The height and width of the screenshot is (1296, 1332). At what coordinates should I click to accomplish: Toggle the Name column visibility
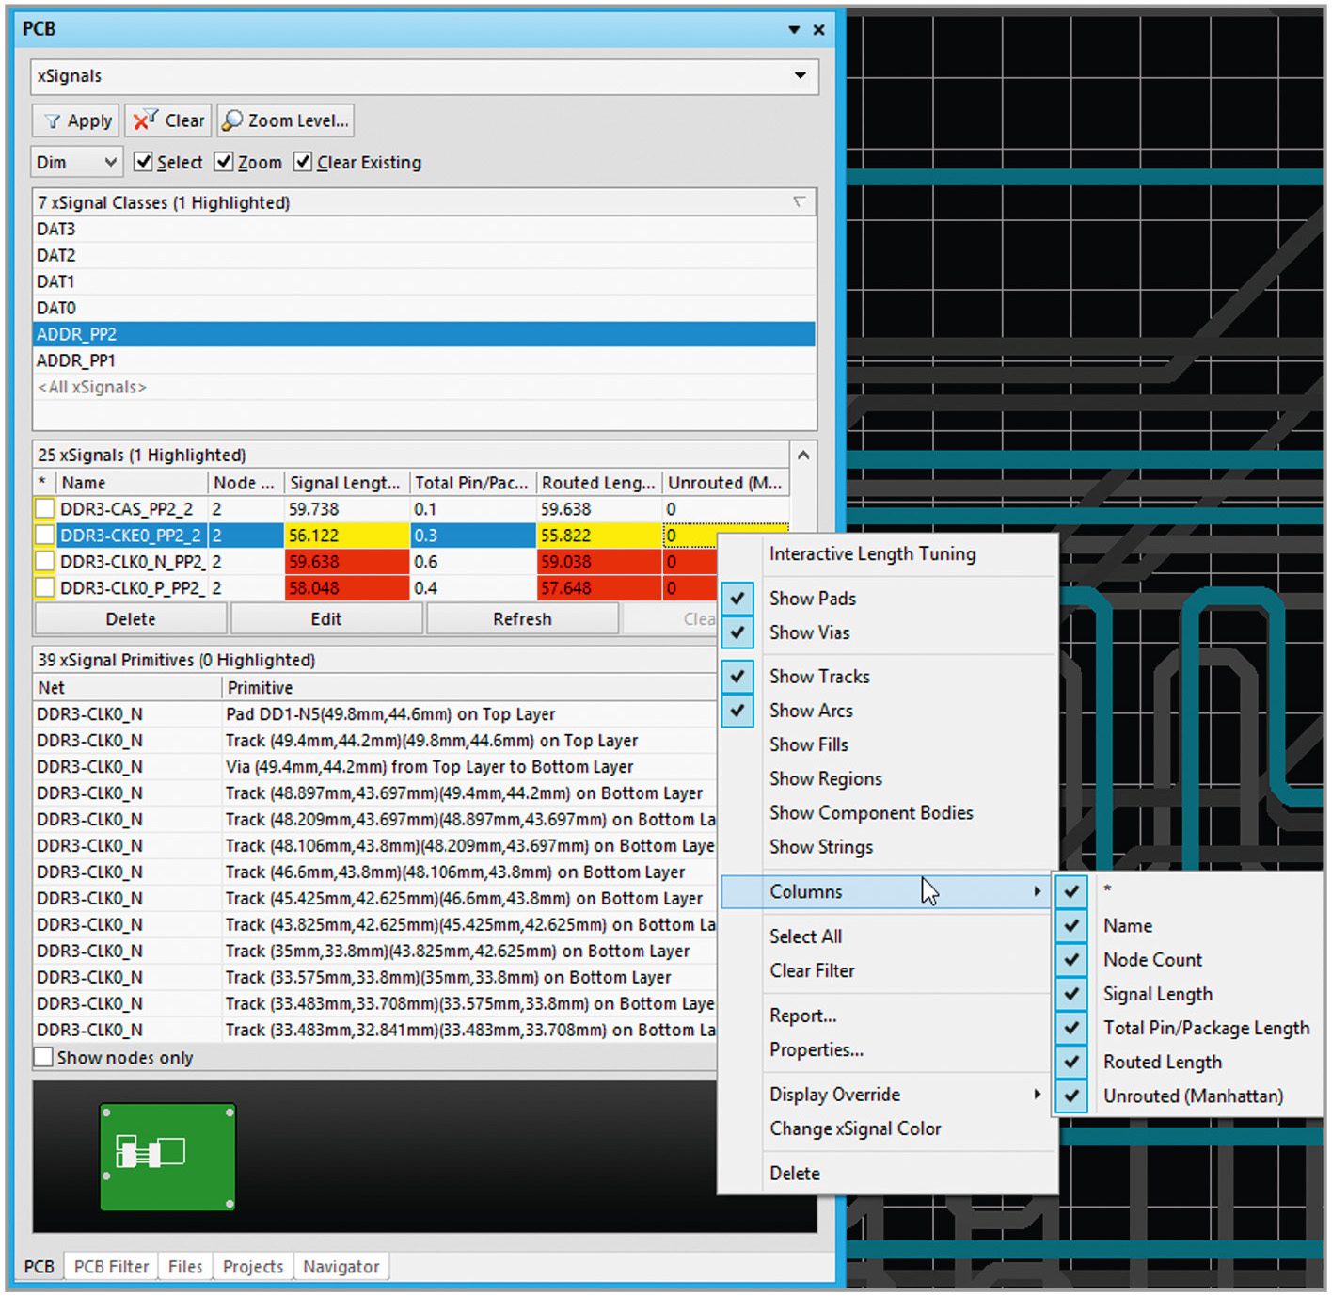(x=1189, y=926)
